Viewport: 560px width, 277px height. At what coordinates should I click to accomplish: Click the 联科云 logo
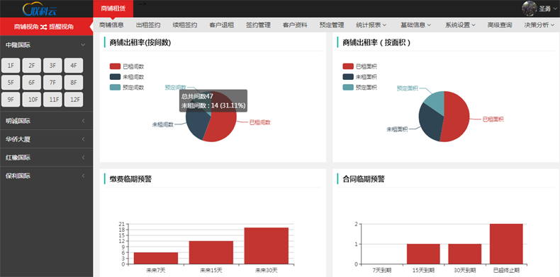(x=40, y=9)
